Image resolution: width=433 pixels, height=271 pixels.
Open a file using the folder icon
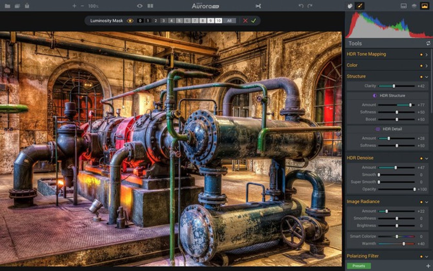pyautogui.click(x=7, y=6)
